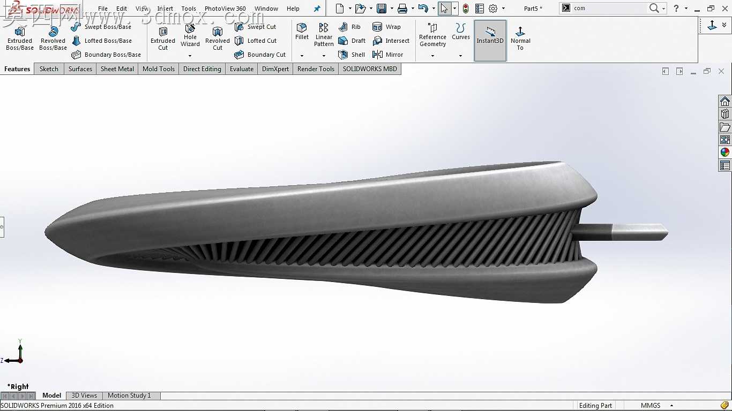
Task: Expand the Help dropdown arrow
Action: tap(686, 9)
